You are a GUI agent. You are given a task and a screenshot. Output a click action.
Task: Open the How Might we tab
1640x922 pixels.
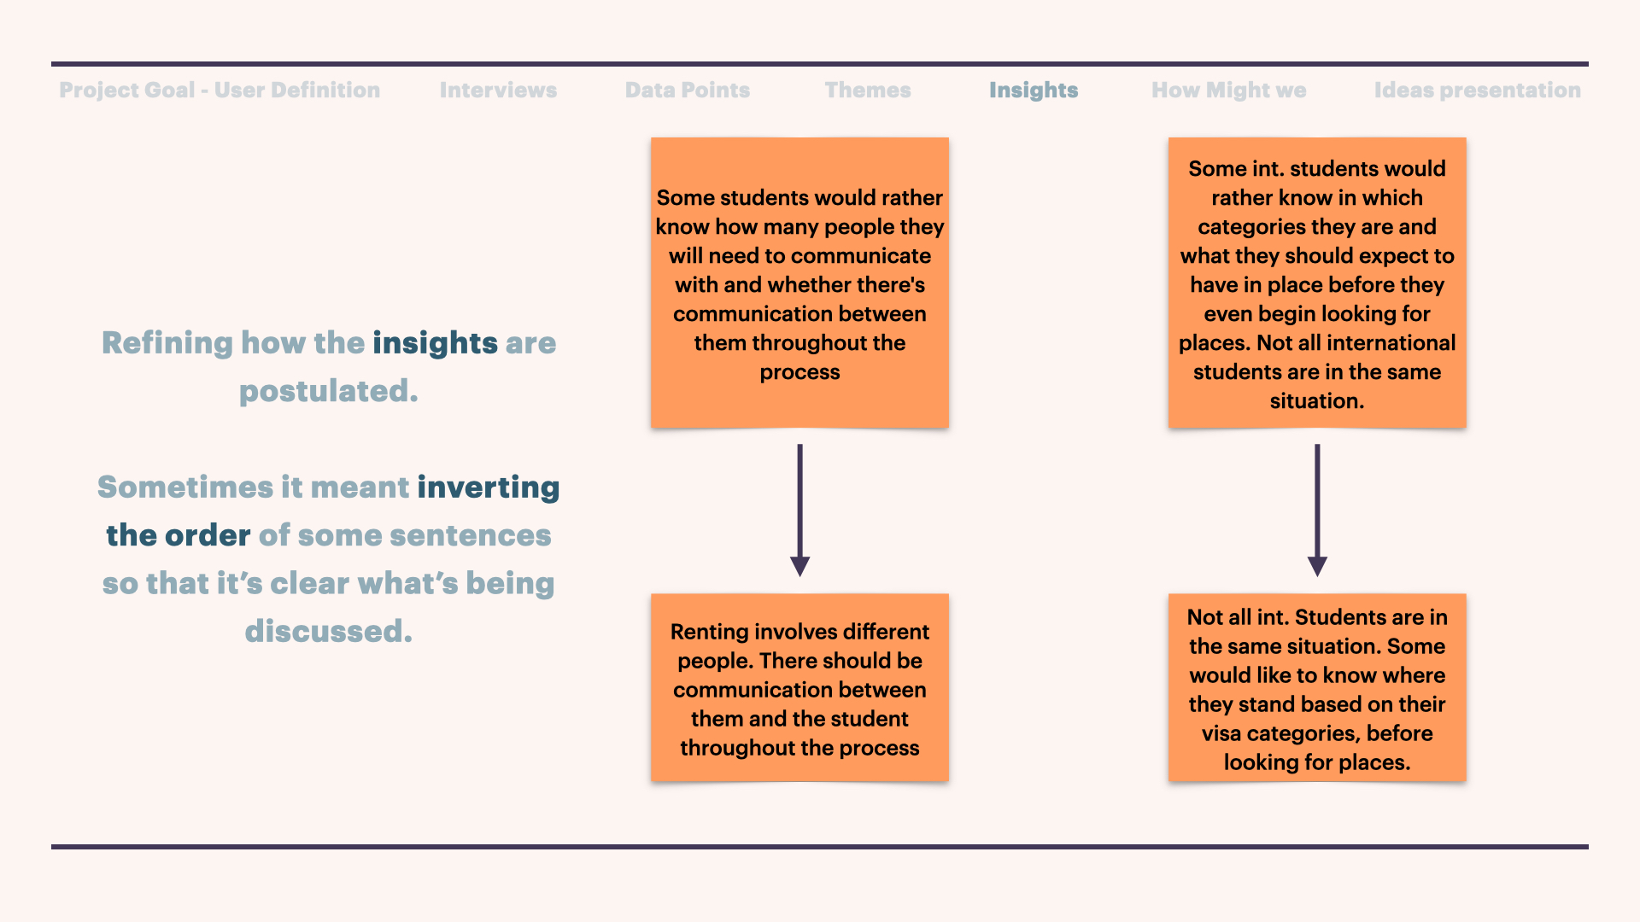click(x=1229, y=90)
